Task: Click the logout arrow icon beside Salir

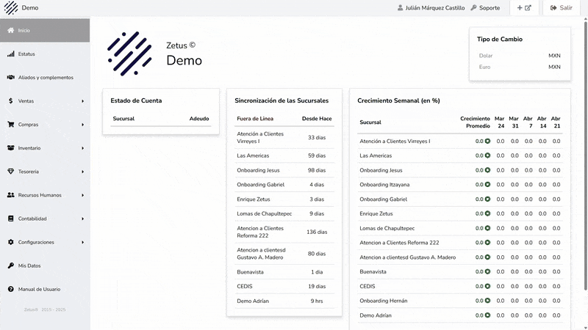Action: pos(553,7)
